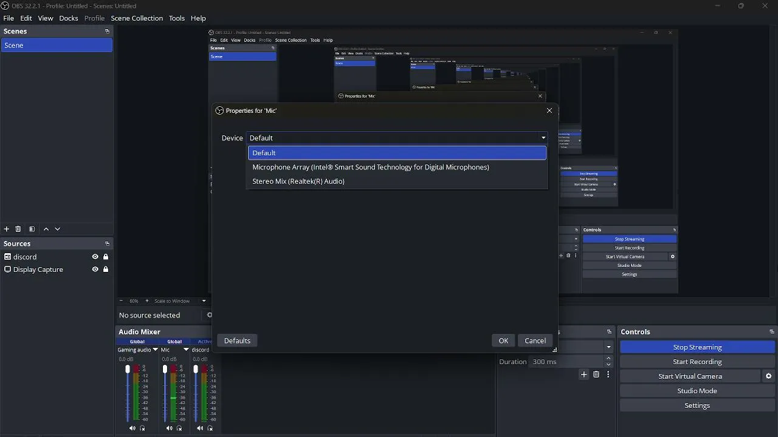Expand the scene transition type dropdown
Viewport: 778px width, 437px height.
click(608, 347)
